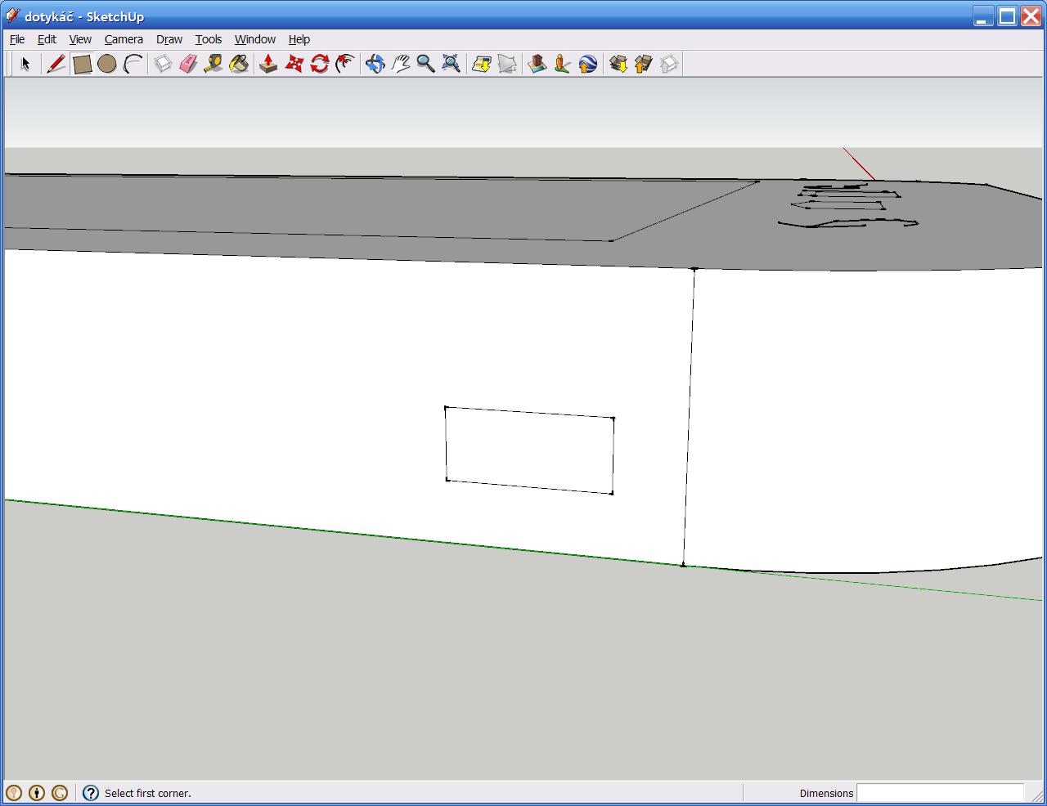
Task: Choose the Move tool with red arrows
Action: click(x=294, y=64)
